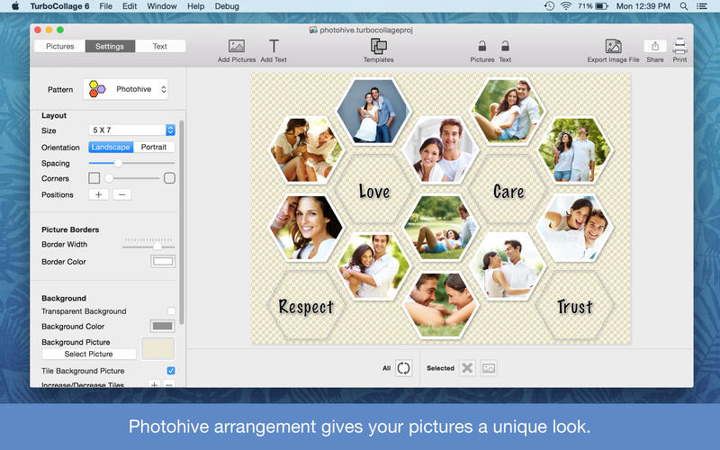720x450 pixels.
Task: Add a position with the plus button
Action: pos(97,194)
